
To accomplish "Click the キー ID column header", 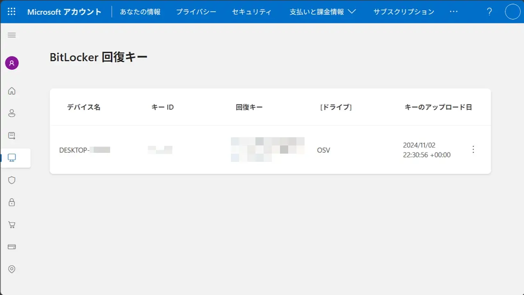I will 163,107.
